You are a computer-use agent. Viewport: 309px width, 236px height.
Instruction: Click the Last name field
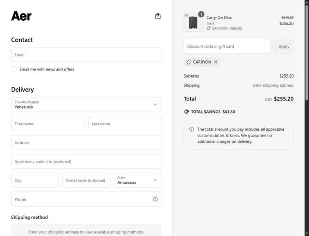[x=125, y=124]
